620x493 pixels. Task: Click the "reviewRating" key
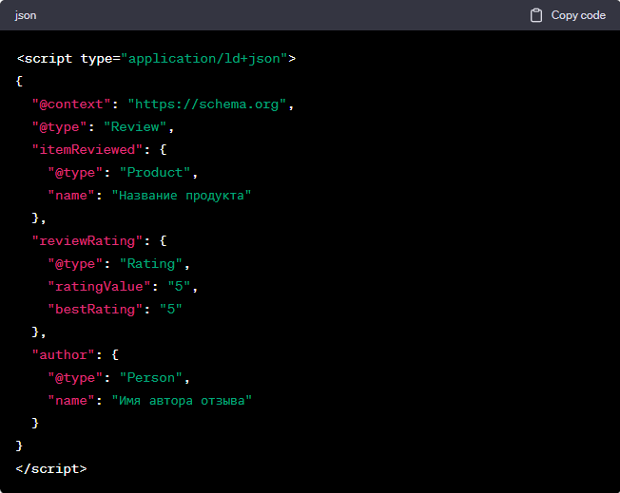87,241
